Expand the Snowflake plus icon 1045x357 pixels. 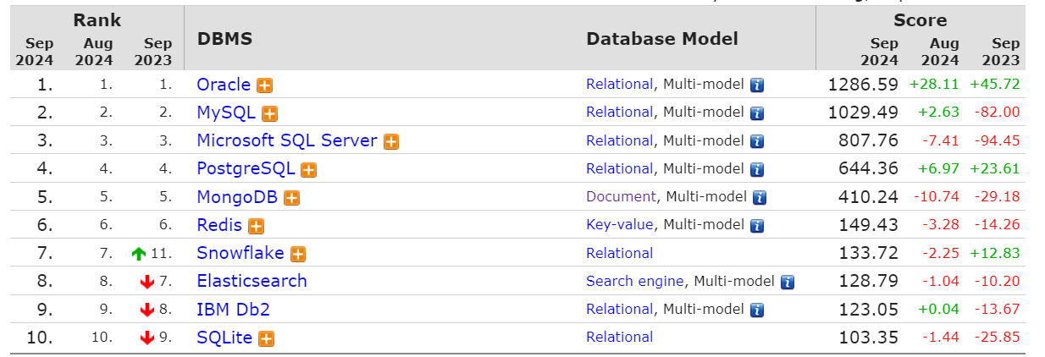point(298,254)
